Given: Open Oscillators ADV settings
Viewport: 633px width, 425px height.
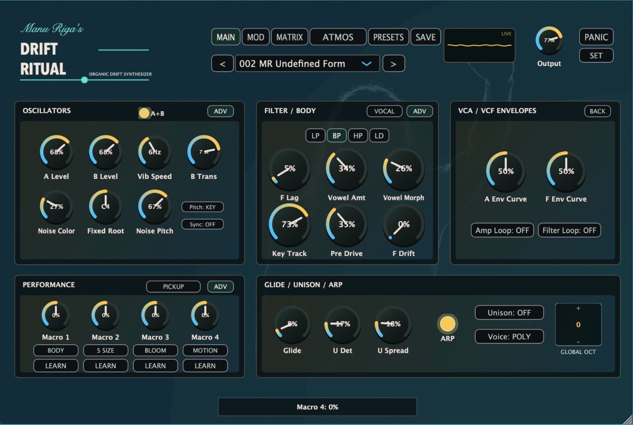Looking at the screenshot, I should [220, 111].
